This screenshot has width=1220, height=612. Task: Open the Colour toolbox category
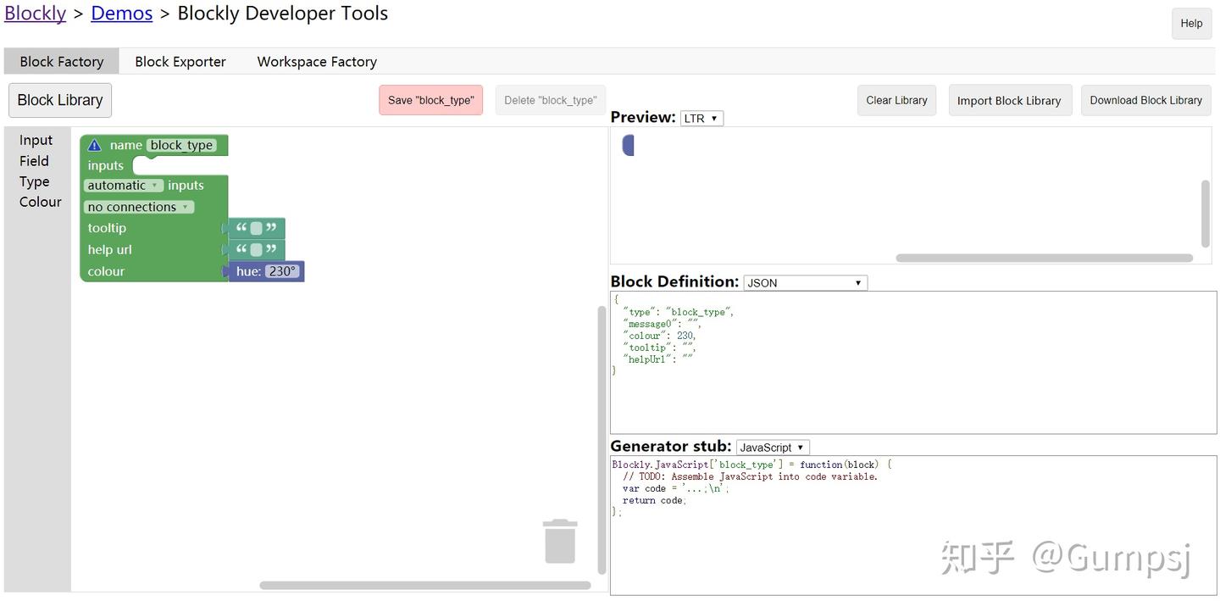pos(41,202)
